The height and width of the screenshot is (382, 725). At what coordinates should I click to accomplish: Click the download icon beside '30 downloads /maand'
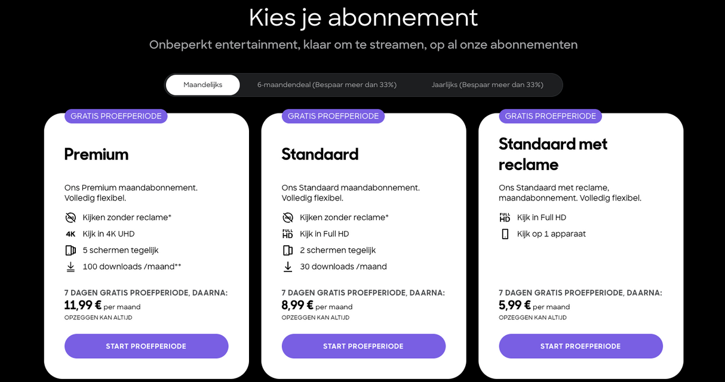coord(287,266)
